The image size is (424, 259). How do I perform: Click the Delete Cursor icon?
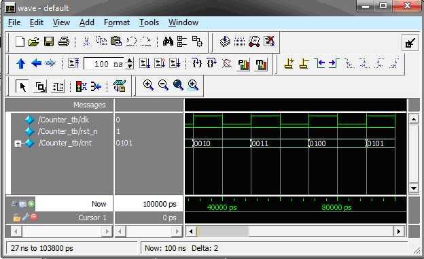(304, 64)
